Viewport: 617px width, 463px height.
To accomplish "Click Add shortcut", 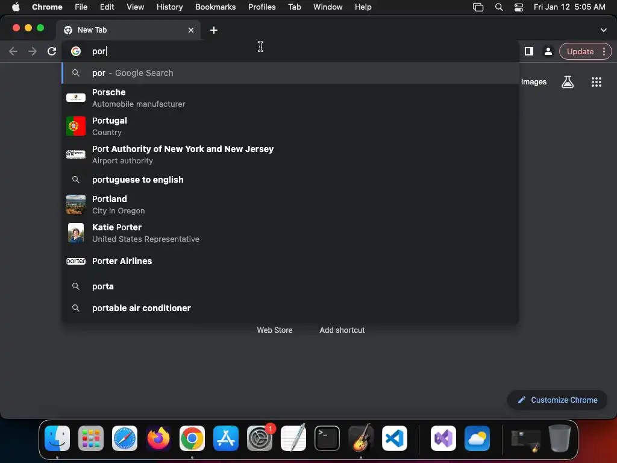I will coord(342,330).
